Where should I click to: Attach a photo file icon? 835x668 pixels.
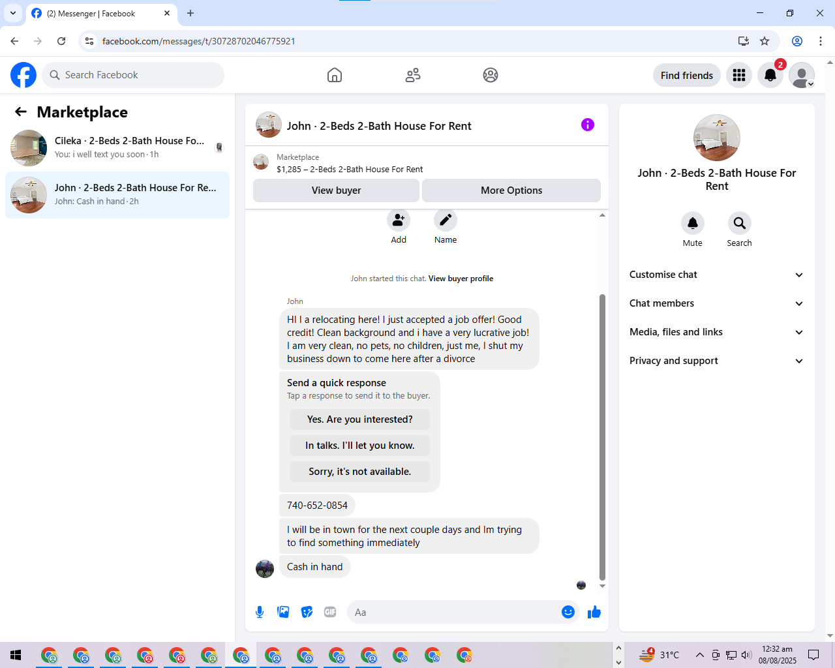[x=283, y=612]
